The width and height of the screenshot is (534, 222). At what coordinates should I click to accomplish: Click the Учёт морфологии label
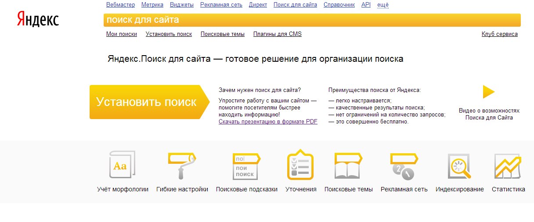123,189
